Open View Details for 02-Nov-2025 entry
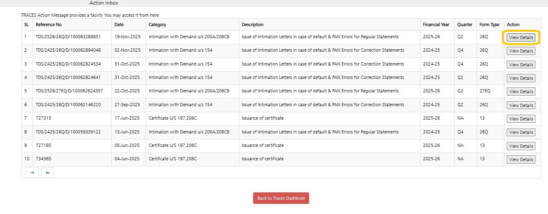This screenshot has width=548, height=214. point(521,51)
